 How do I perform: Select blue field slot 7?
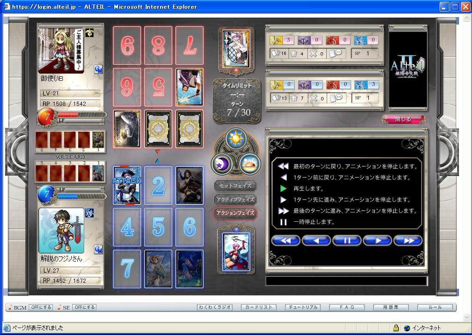pos(127,269)
